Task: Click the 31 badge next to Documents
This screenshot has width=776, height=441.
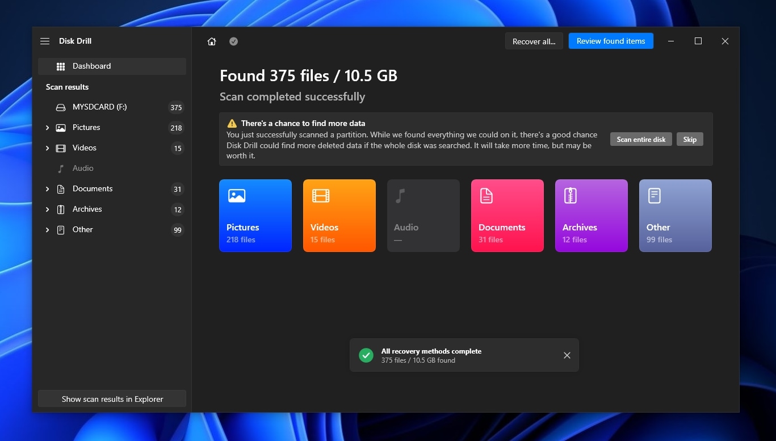Action: point(178,189)
